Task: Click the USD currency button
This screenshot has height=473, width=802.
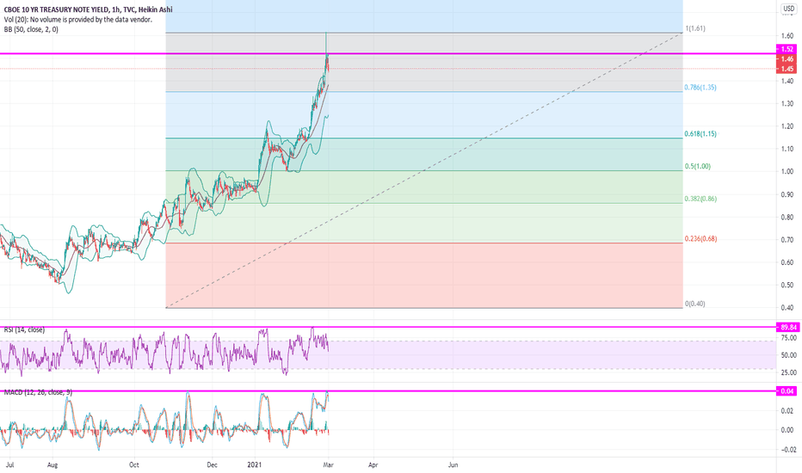Action: [788, 9]
